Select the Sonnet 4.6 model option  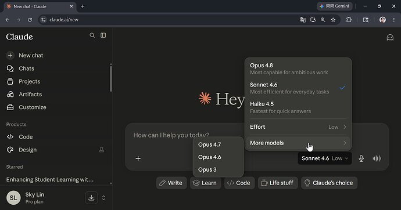(298, 88)
